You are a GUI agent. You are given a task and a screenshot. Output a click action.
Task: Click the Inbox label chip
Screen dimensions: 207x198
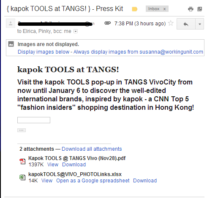(157, 9)
